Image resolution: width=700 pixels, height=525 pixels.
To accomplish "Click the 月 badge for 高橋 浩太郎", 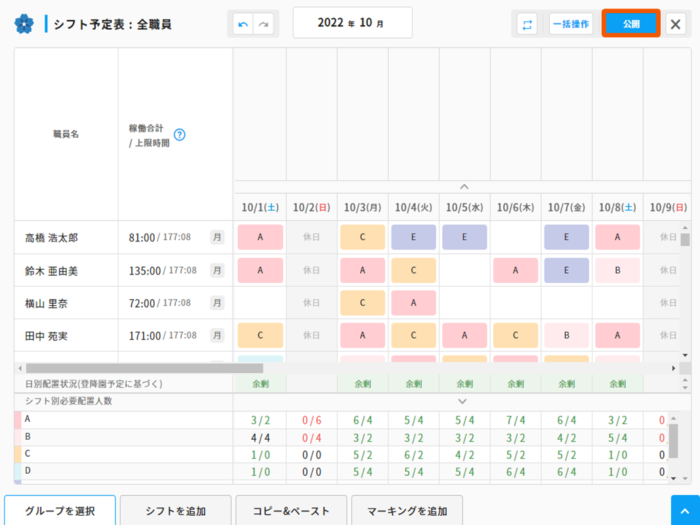I will click(x=216, y=237).
